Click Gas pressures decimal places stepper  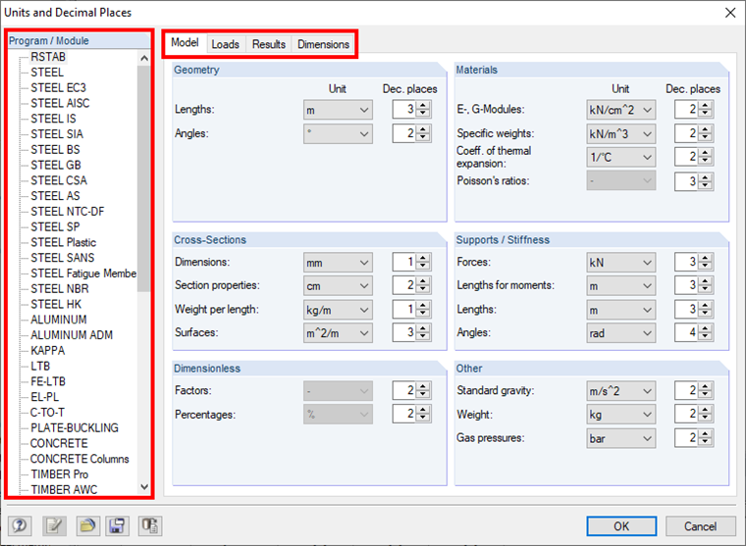click(x=706, y=437)
